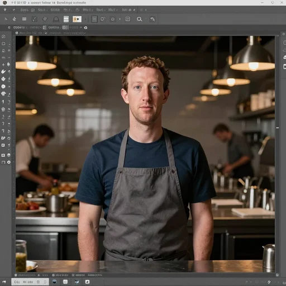286x286 pixels.
Task: Click the bell-shaped icon in toolbar
Action: [x=56, y=19]
